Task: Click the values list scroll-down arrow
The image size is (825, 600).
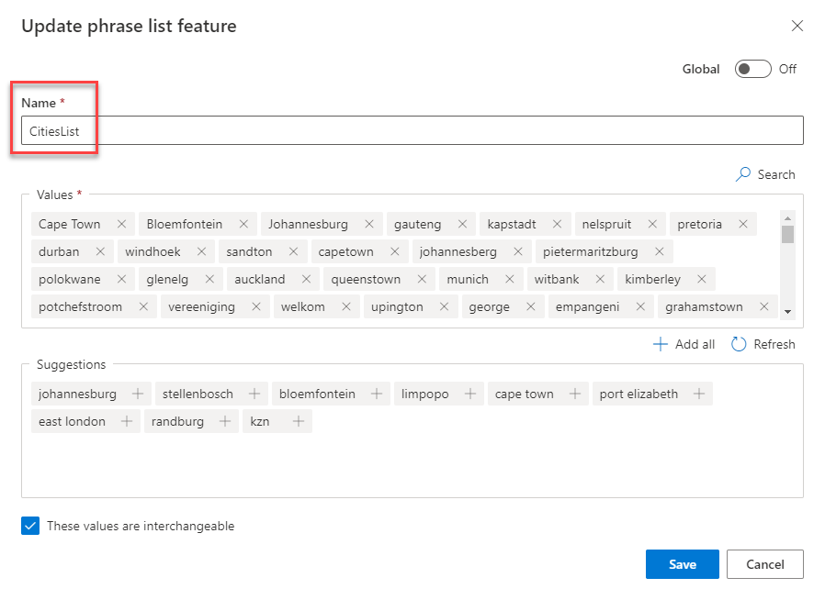Action: tap(787, 312)
